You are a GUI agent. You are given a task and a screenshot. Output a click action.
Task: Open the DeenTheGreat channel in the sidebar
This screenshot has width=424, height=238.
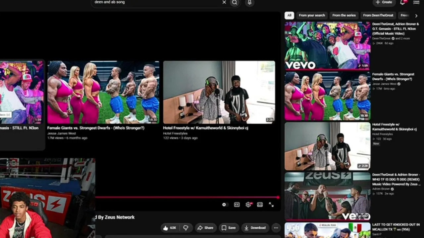[x=382, y=38]
